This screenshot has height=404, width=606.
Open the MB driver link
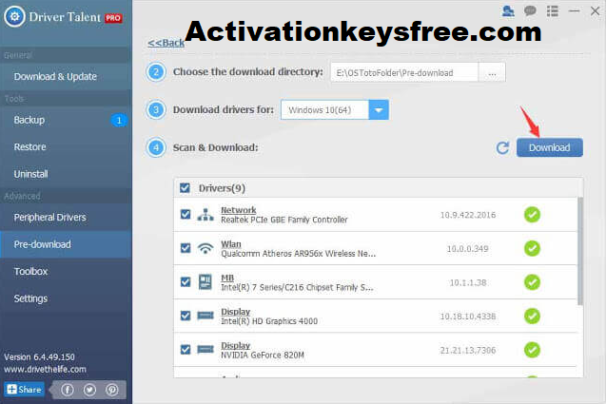pos(227,278)
